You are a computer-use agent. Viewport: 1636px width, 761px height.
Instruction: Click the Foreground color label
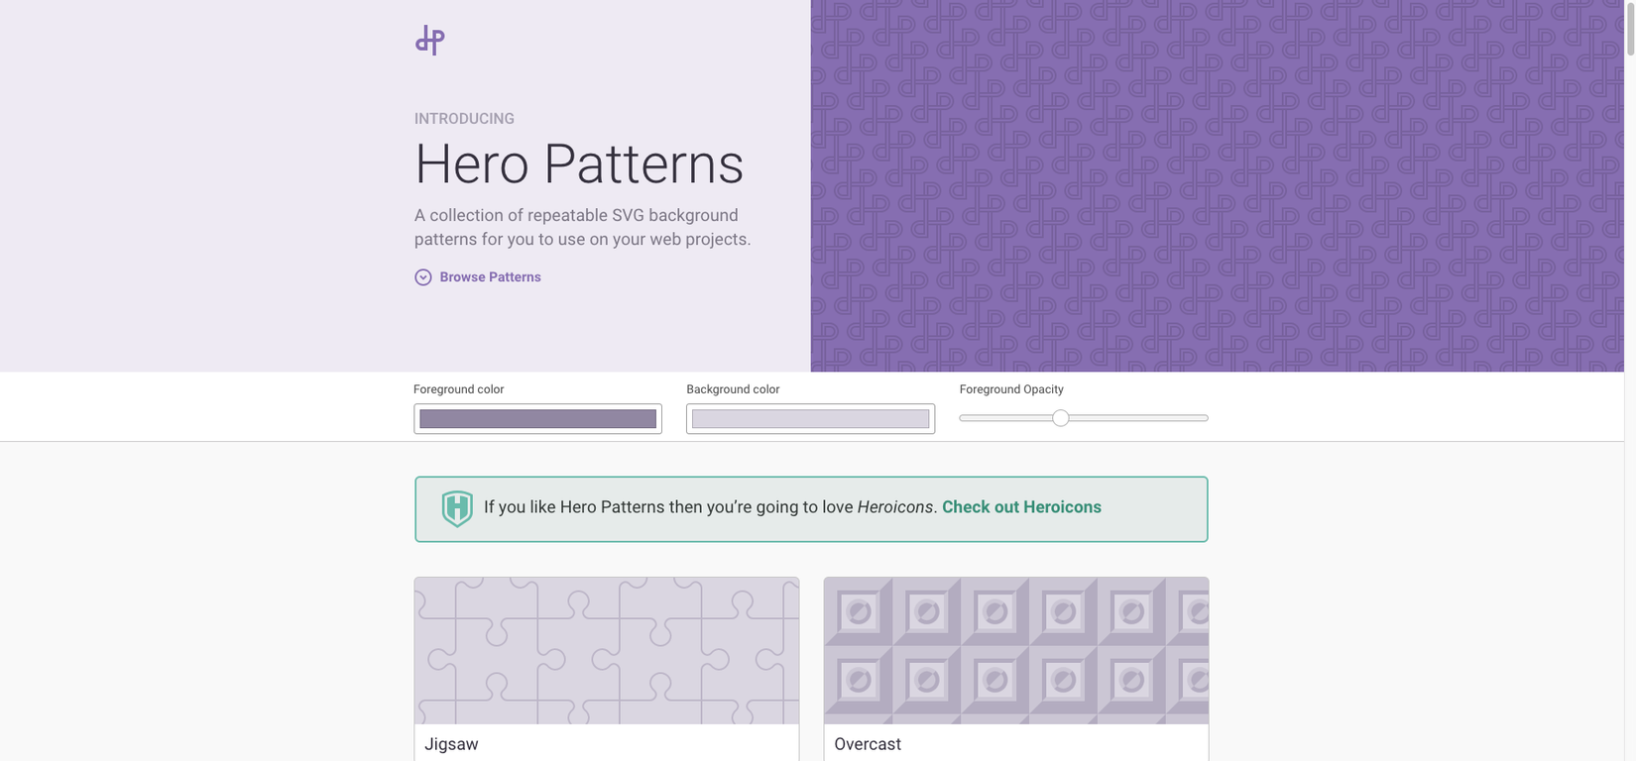459,389
